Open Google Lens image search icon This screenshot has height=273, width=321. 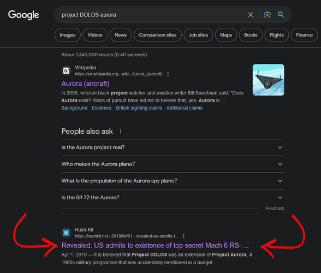coord(267,15)
